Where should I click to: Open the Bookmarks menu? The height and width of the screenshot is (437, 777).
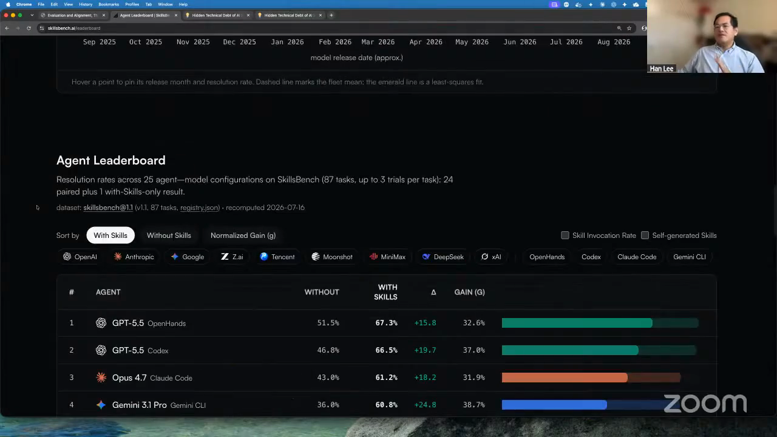(109, 4)
